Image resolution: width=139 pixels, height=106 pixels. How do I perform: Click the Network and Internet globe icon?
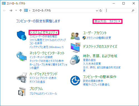[21, 56]
